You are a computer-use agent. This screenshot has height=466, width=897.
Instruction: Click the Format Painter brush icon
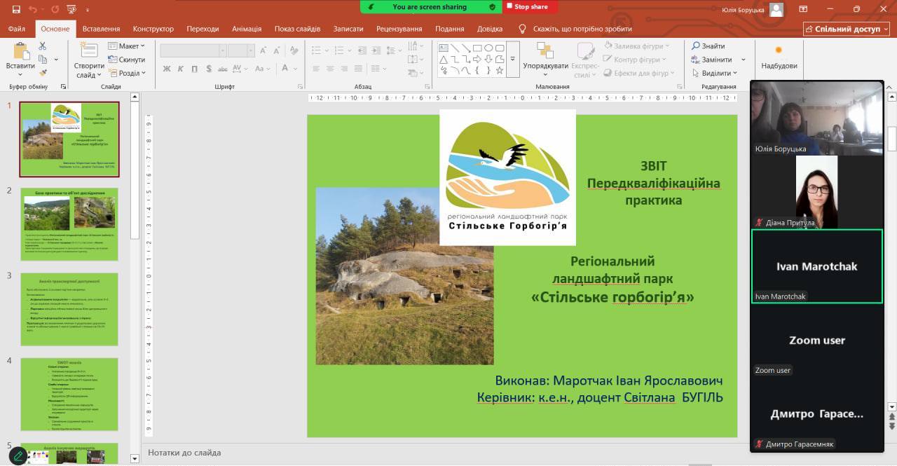[x=42, y=73]
